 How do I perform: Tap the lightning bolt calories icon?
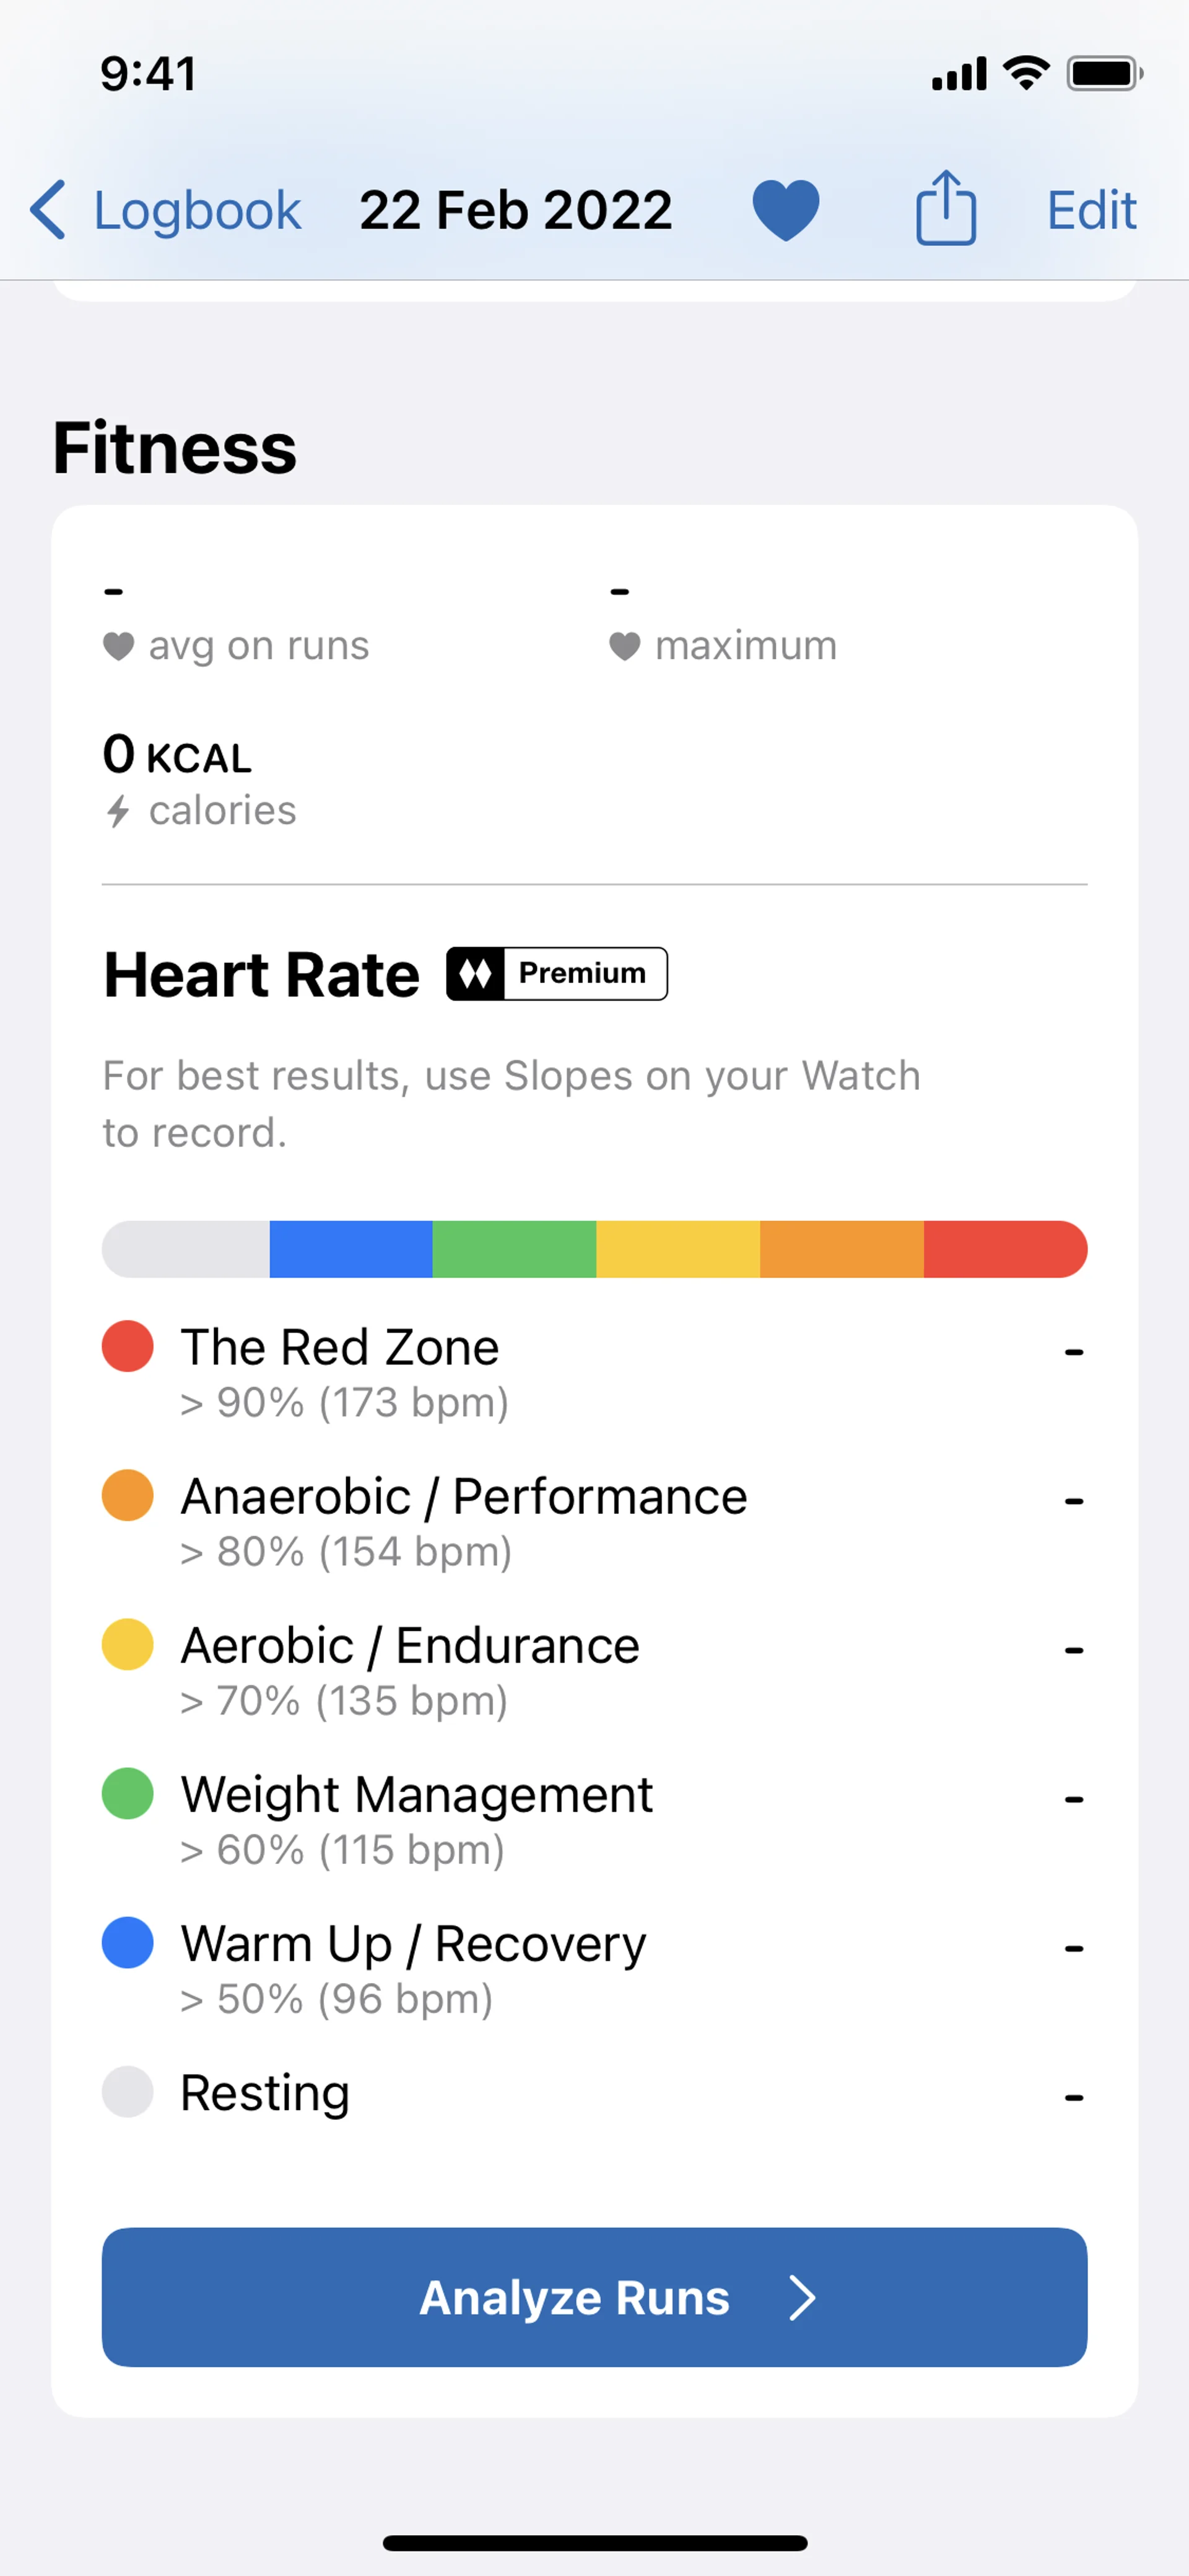(119, 811)
